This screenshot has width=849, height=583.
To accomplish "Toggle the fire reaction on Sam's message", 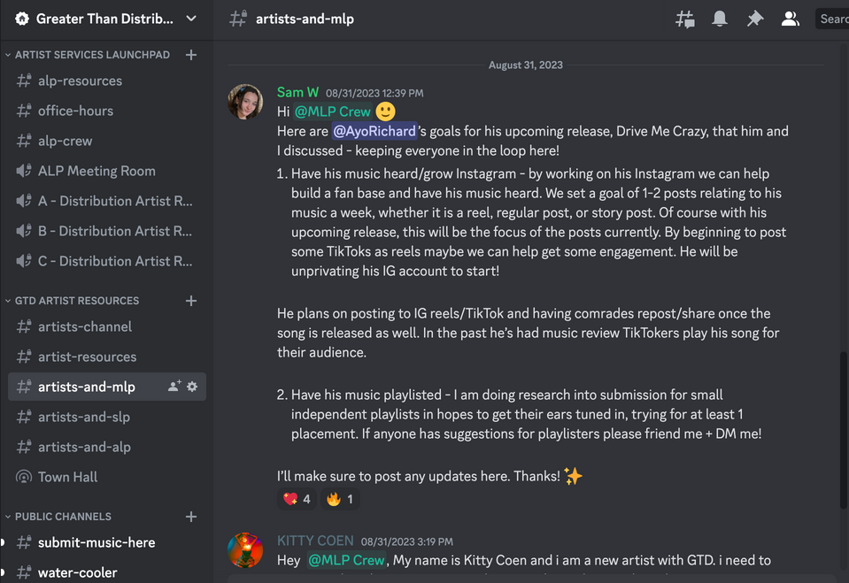I will (x=340, y=499).
